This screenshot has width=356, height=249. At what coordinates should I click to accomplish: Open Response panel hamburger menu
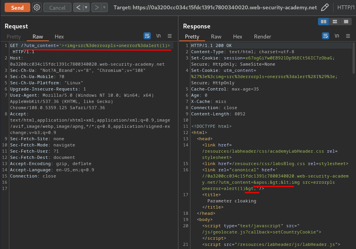coord(348,36)
